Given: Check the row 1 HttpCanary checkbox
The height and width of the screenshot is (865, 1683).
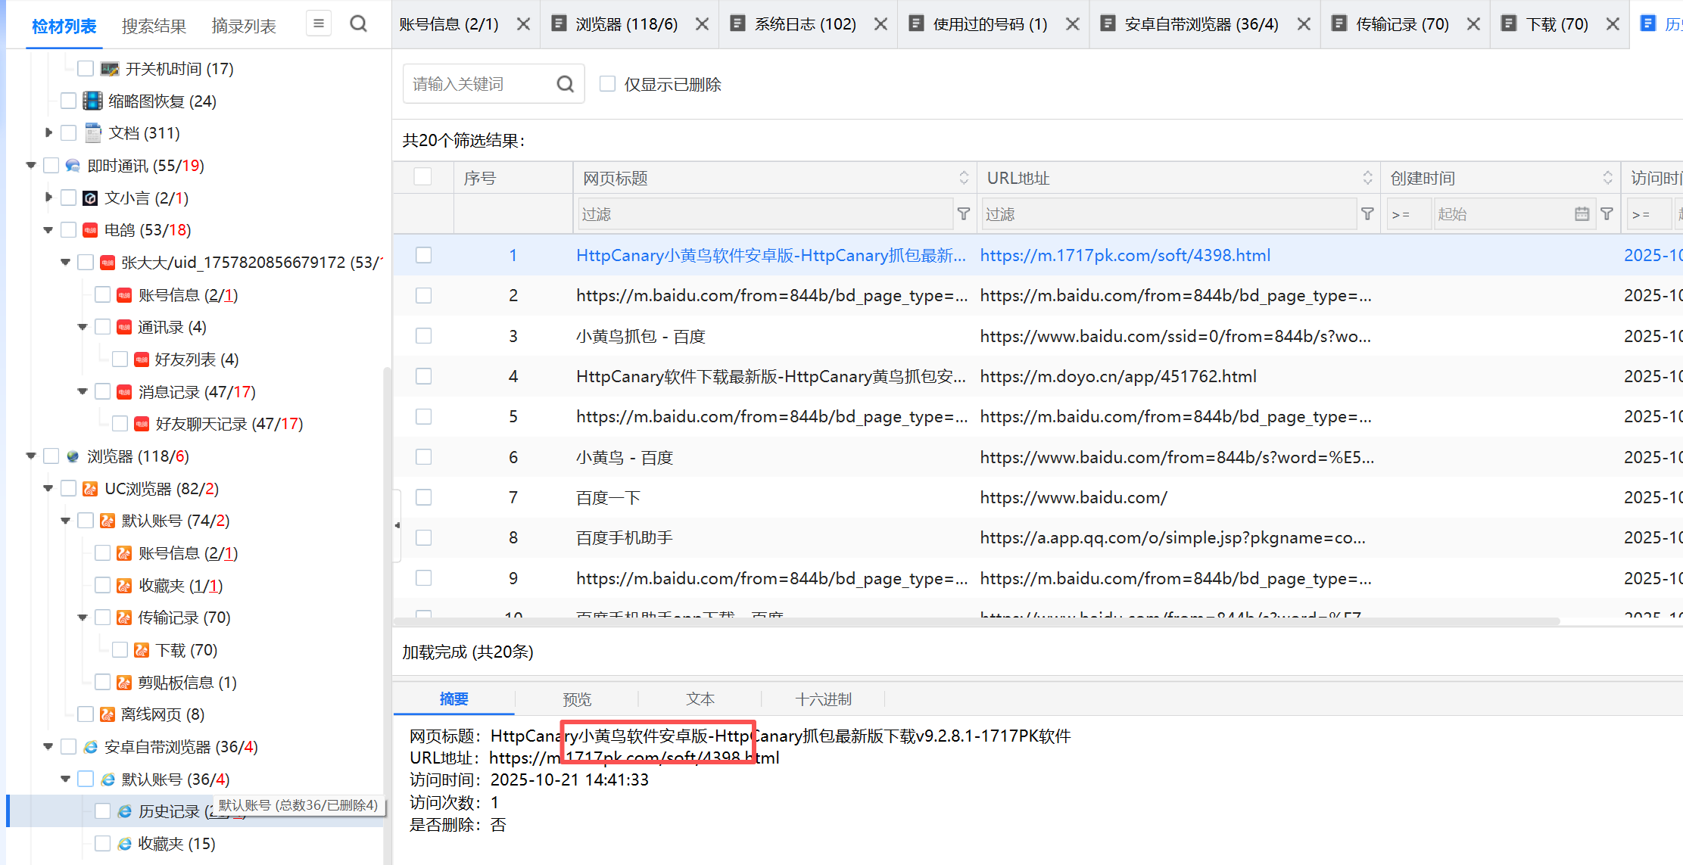Looking at the screenshot, I should click(x=424, y=255).
